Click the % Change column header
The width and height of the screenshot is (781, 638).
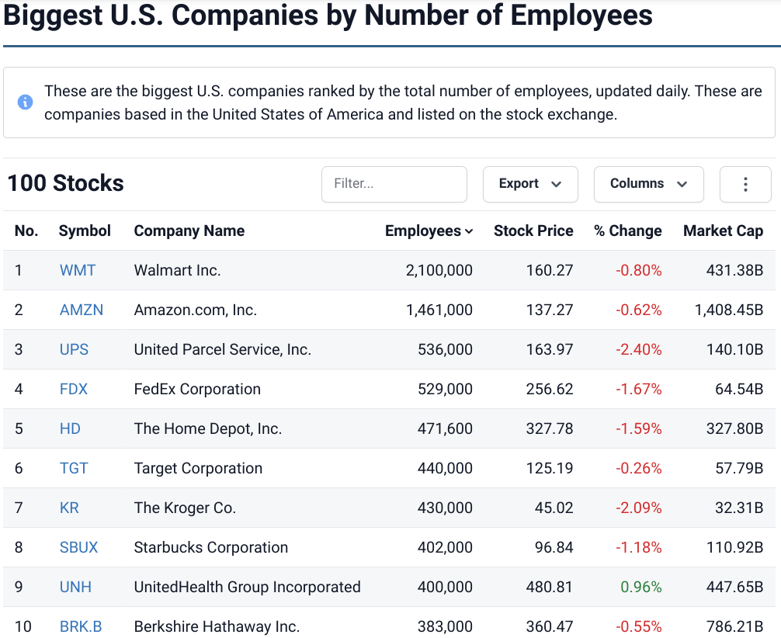[x=628, y=231]
